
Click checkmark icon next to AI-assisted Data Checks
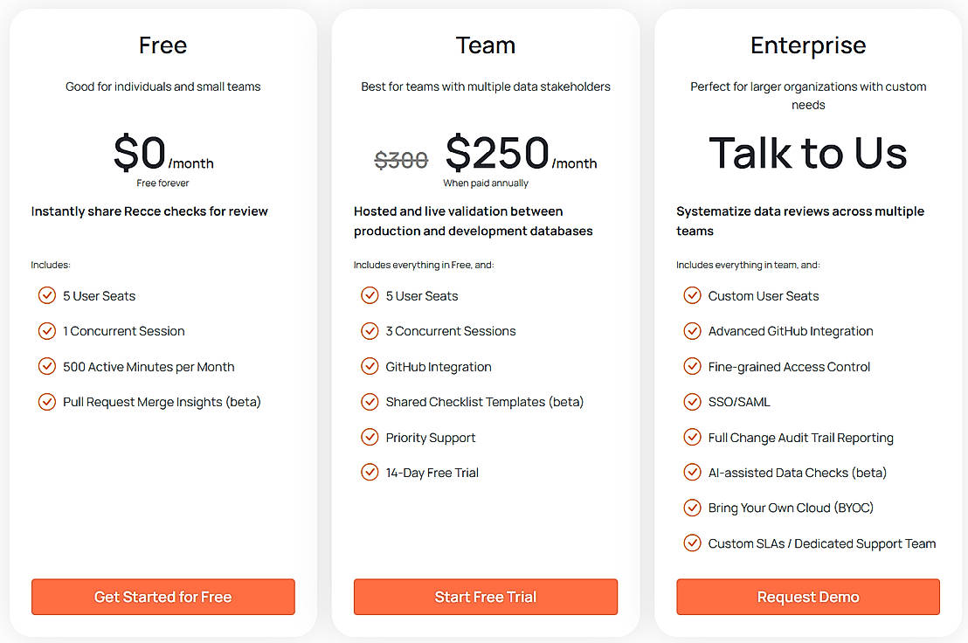pos(692,473)
